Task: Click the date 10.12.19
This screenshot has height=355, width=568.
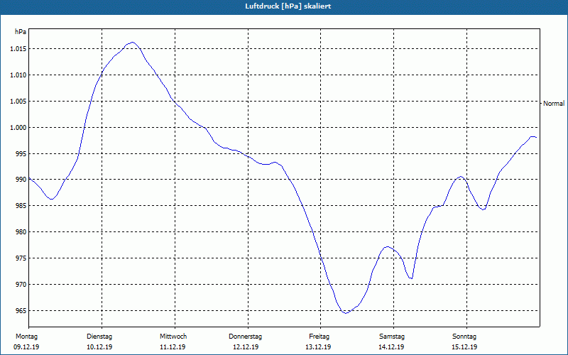Action: (99, 347)
